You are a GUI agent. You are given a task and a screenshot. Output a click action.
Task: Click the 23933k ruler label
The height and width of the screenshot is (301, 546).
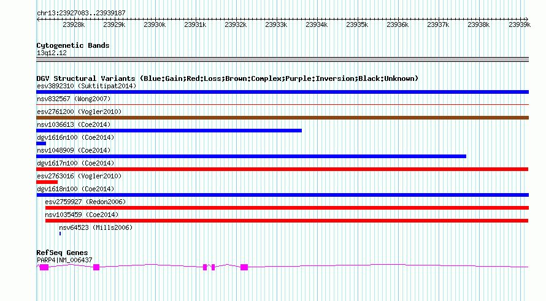[276, 25]
